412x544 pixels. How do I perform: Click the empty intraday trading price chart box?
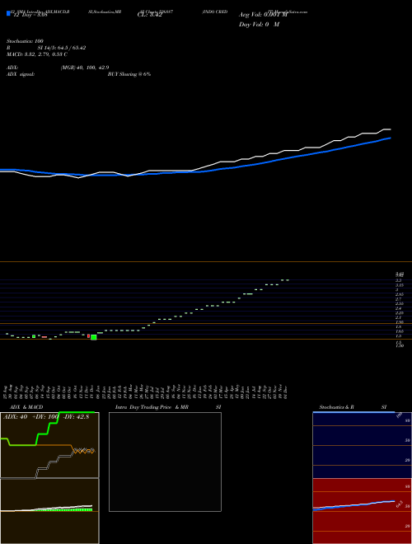(x=165, y=462)
